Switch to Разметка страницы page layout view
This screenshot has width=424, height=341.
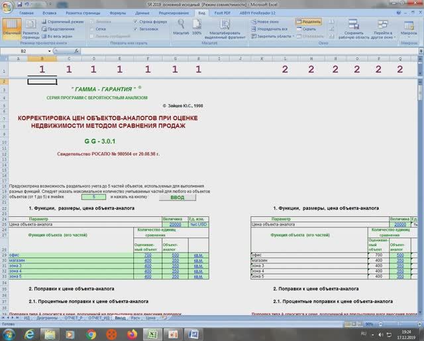pos(30,29)
